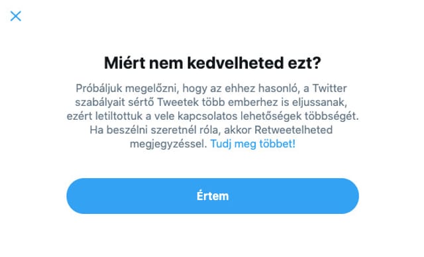Click the white Értem label
This screenshot has height=257, width=424.
click(213, 196)
